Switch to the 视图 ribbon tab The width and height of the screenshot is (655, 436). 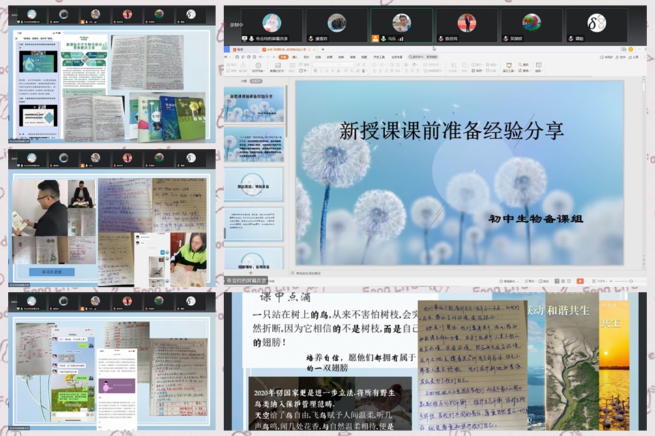(364, 57)
